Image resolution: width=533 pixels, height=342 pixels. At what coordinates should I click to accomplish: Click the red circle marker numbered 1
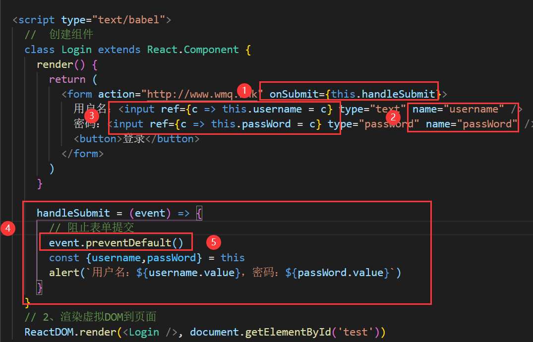tap(243, 90)
